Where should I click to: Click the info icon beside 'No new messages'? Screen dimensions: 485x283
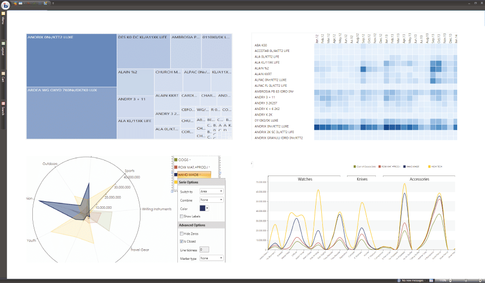399,280
